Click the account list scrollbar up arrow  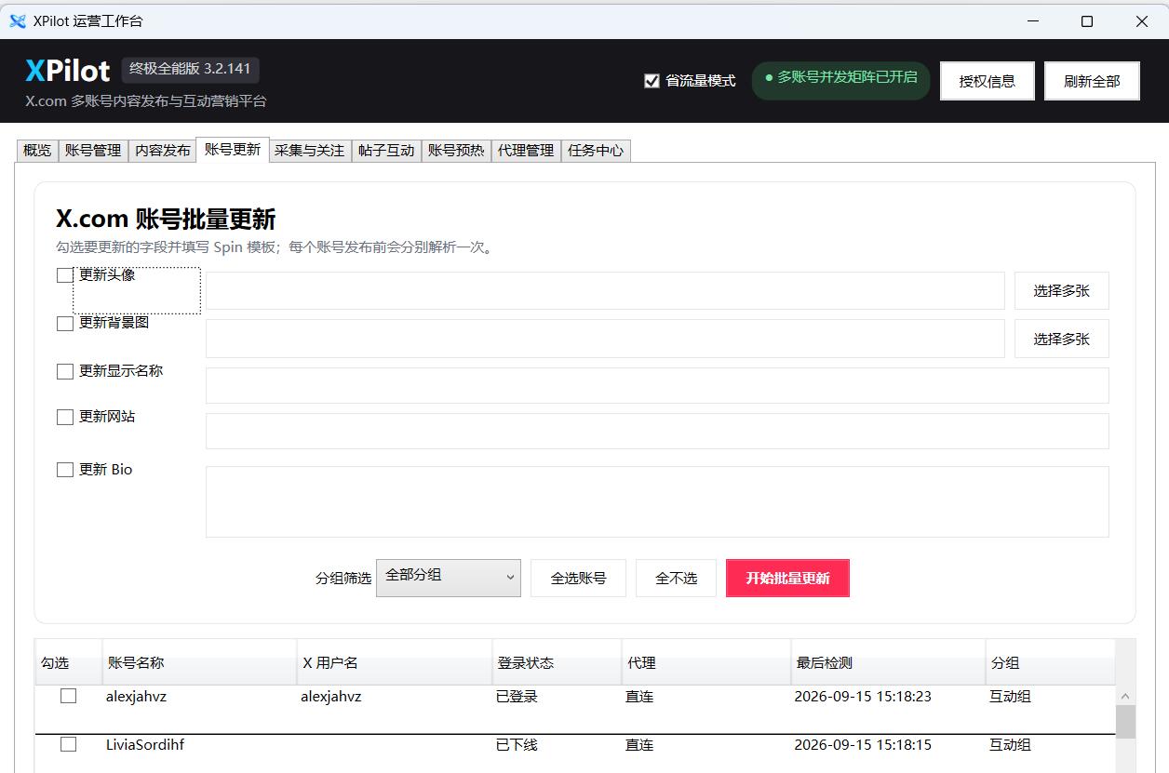(1125, 696)
